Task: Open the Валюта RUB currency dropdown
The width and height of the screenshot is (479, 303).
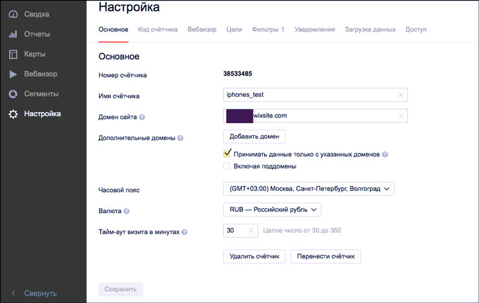Action: tap(272, 210)
